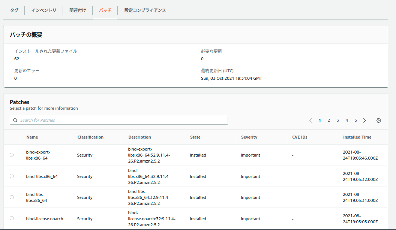Sort by Installed Time column header
Screen dimensions: 396x230
(x=357, y=137)
